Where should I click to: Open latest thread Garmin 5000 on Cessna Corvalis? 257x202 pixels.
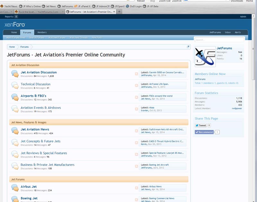click(166, 72)
